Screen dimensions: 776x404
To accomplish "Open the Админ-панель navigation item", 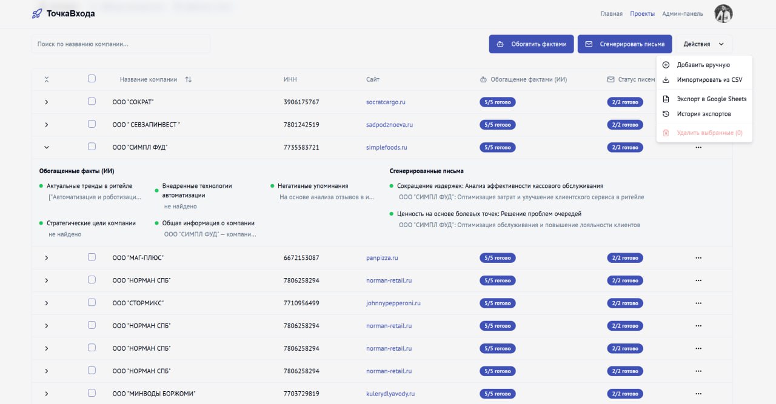I will click(x=683, y=13).
